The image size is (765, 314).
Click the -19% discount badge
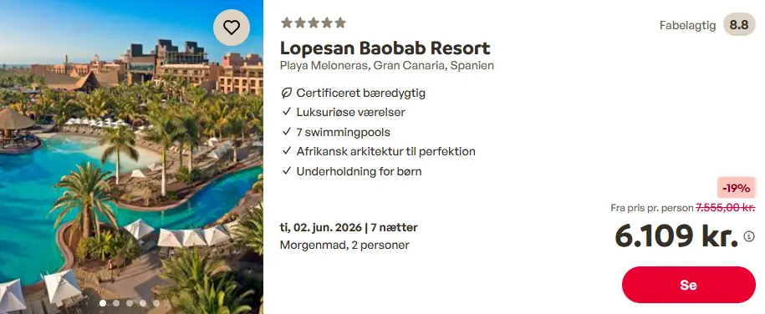(x=737, y=188)
